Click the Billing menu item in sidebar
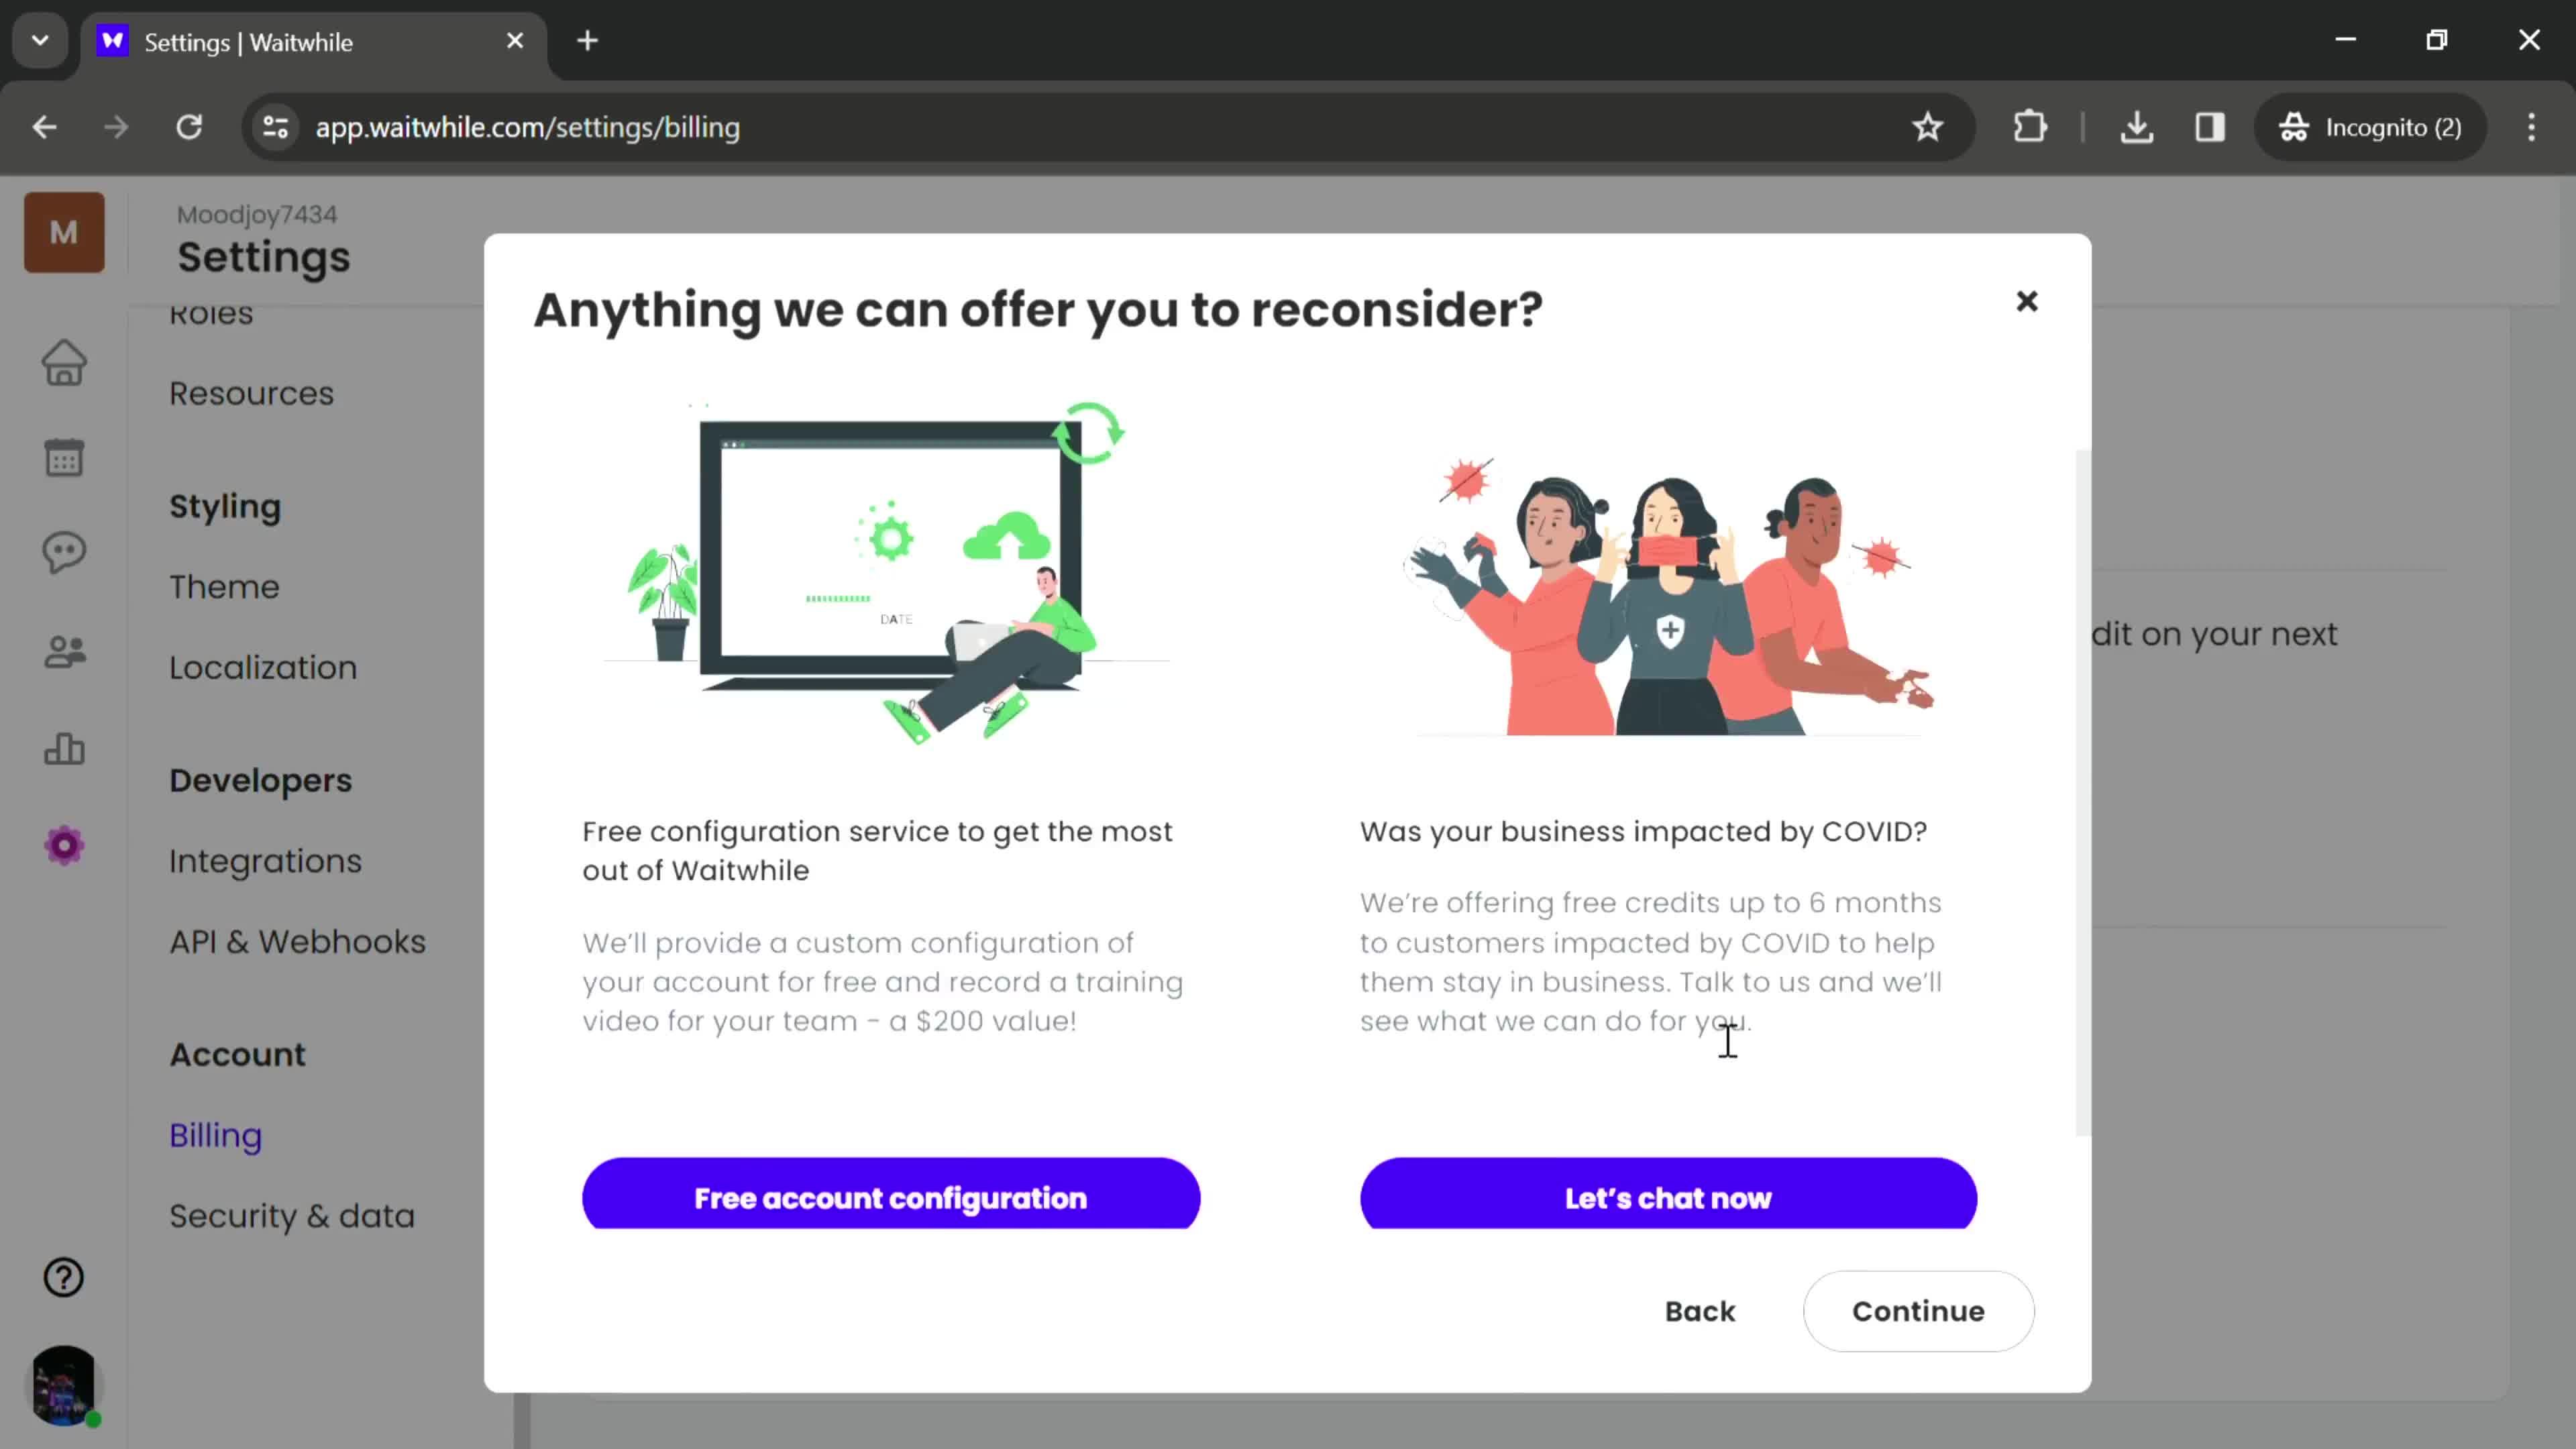Screen dimensions: 2576x1449 (216, 1134)
